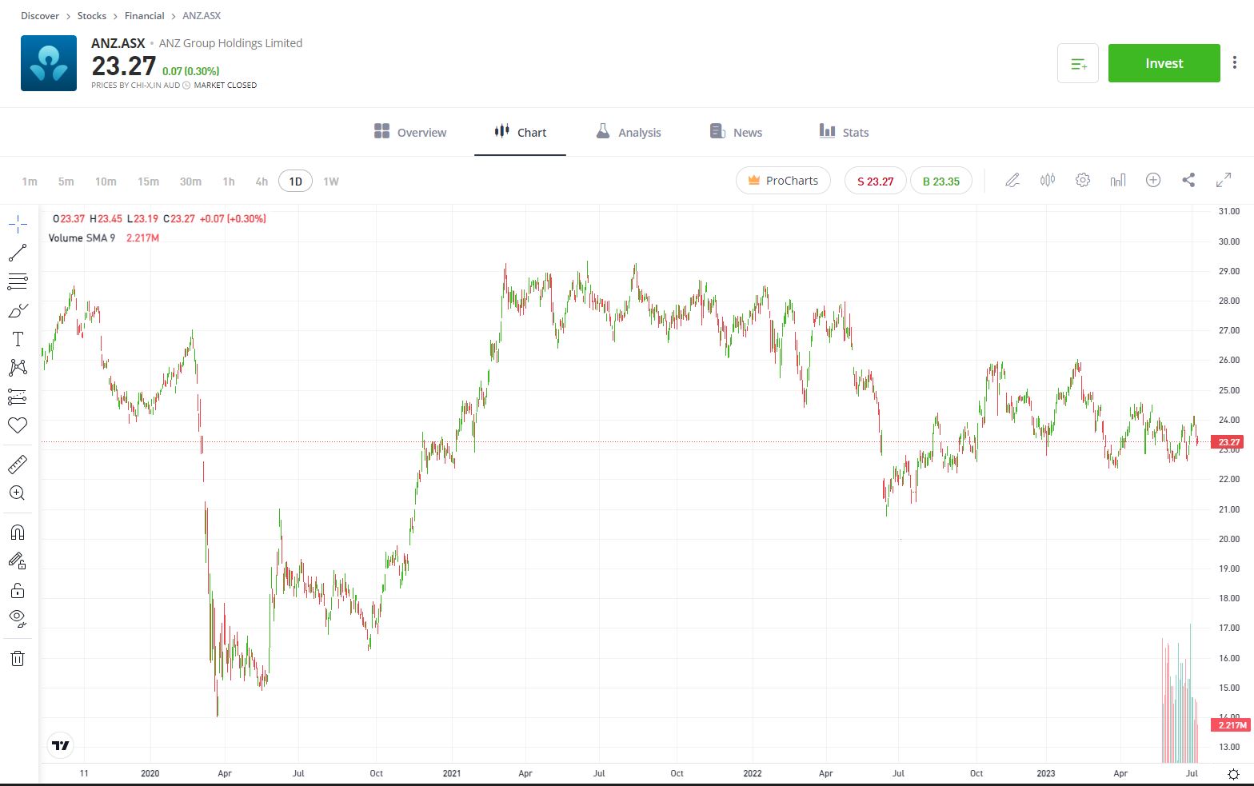Click the 2023 date label on time axis
1254x786 pixels.
pos(1045,773)
